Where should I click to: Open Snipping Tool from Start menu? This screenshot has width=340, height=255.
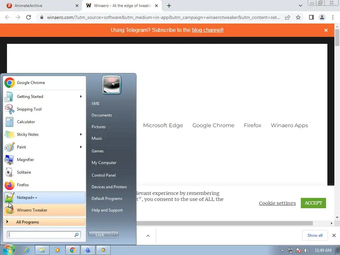click(x=44, y=109)
